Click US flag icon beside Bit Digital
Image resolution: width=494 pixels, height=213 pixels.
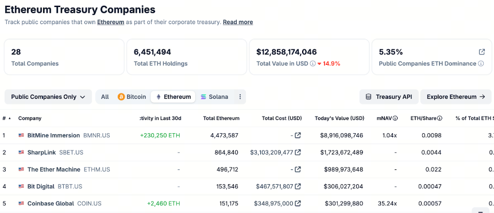click(21, 187)
